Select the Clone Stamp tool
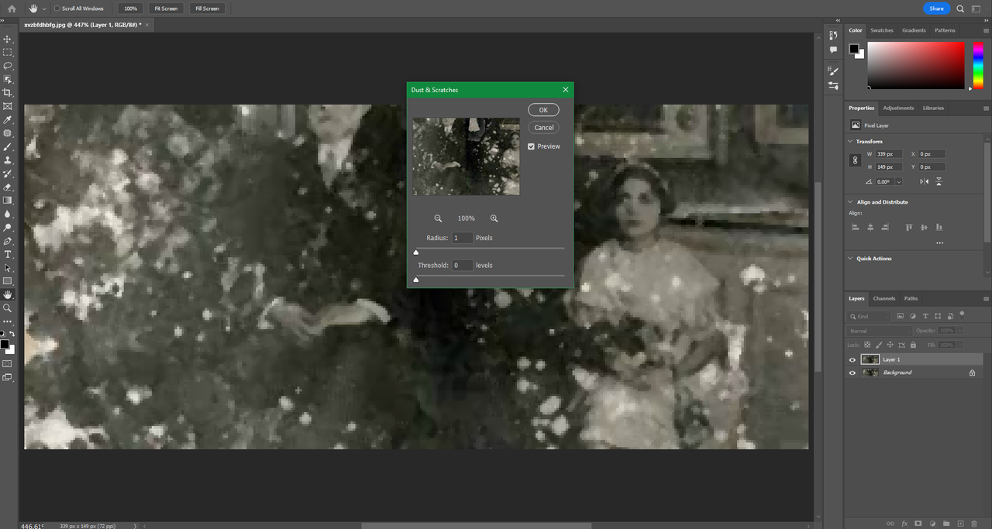The image size is (992, 529). click(x=8, y=160)
